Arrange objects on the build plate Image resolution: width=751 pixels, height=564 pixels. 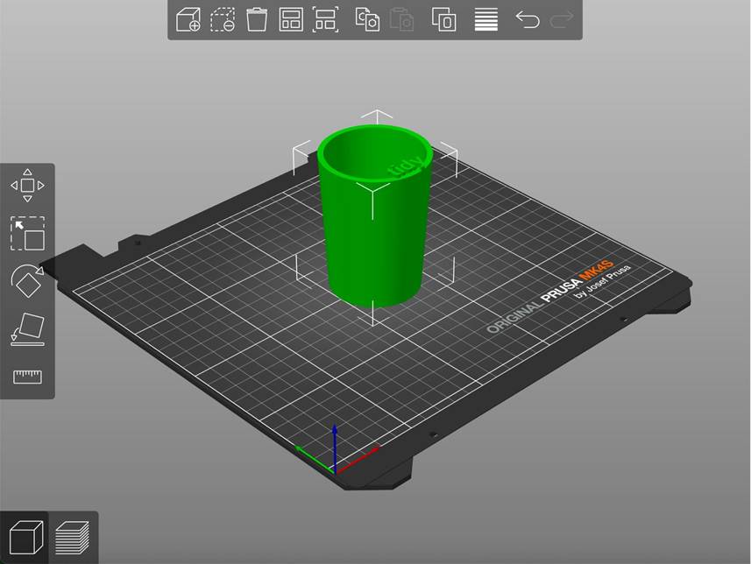pyautogui.click(x=289, y=19)
